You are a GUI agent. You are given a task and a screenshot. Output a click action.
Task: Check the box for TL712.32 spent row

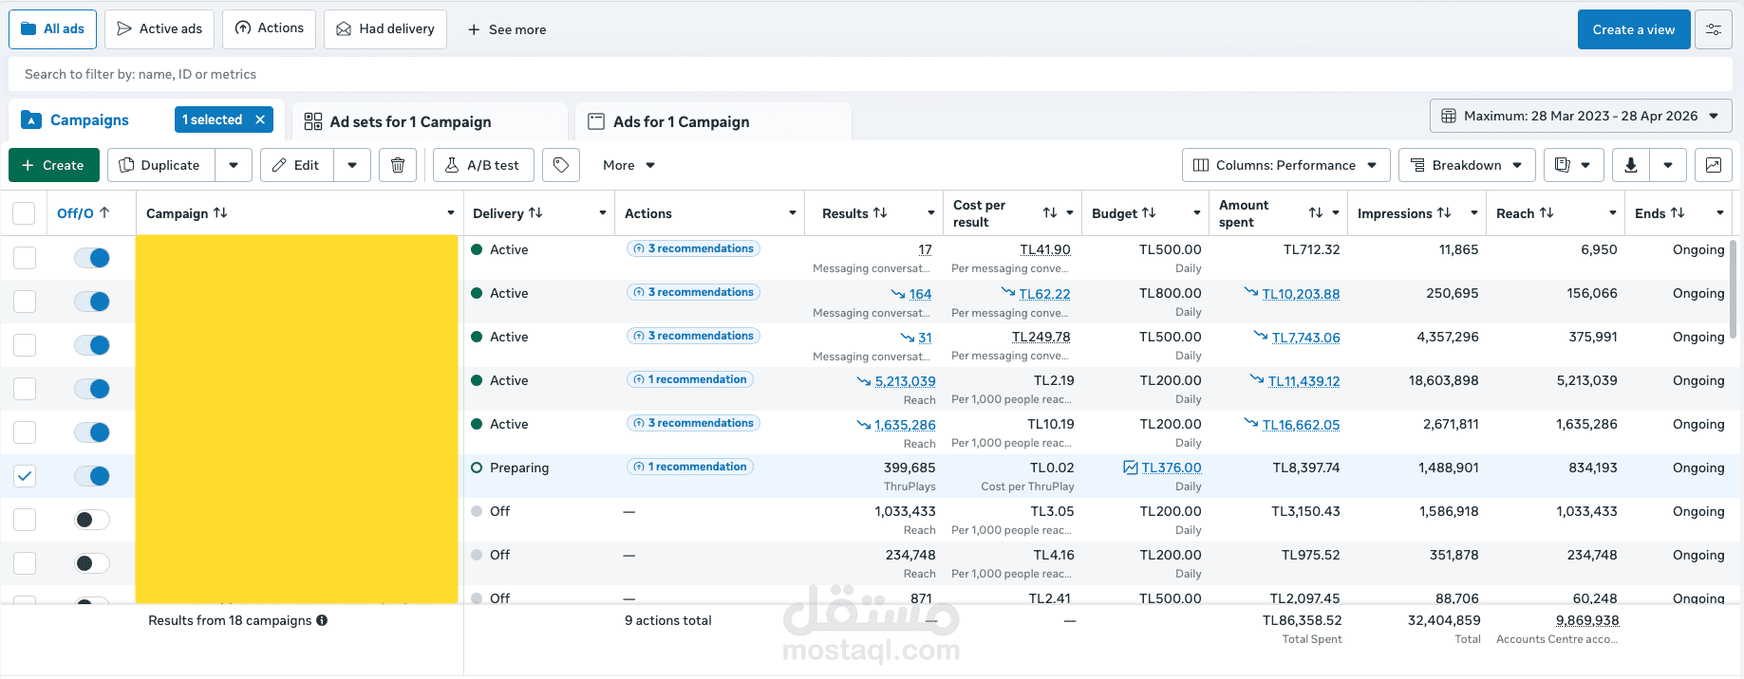pos(25,258)
